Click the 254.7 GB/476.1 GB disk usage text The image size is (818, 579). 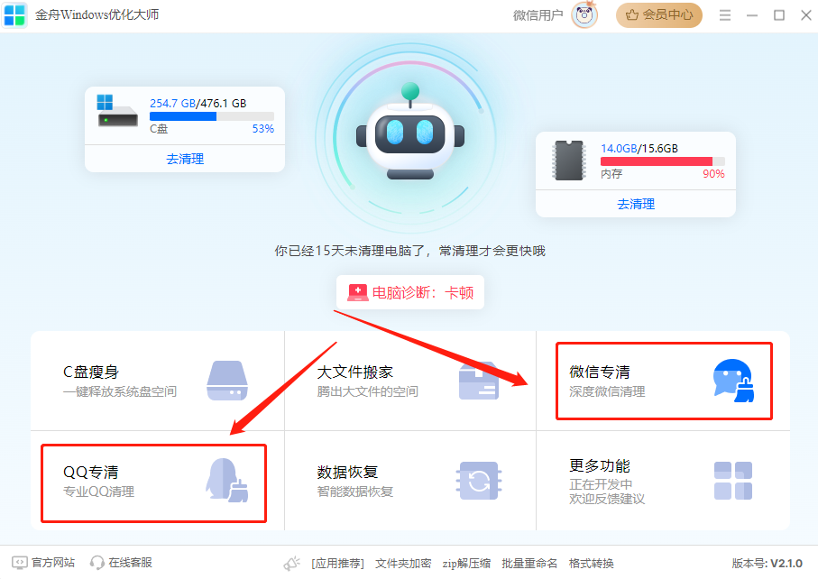click(x=198, y=104)
